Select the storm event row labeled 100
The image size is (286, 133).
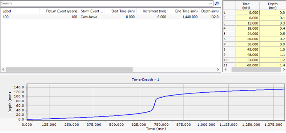click(x=110, y=17)
